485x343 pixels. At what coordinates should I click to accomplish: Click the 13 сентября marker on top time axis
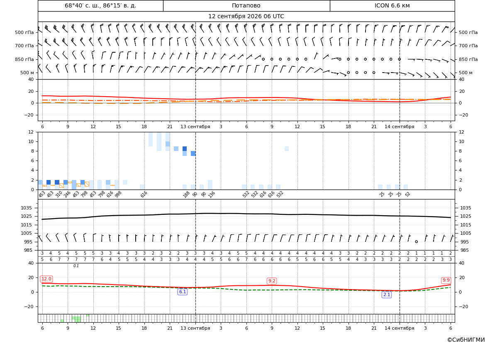pyautogui.click(x=195, y=126)
